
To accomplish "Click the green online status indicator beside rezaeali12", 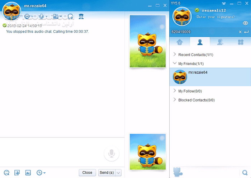I will 197,10.
